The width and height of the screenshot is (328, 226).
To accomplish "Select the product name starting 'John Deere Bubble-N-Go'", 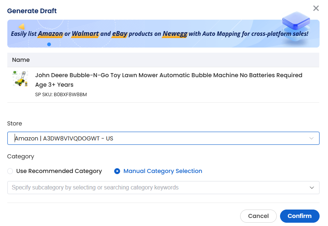I will tap(169, 80).
